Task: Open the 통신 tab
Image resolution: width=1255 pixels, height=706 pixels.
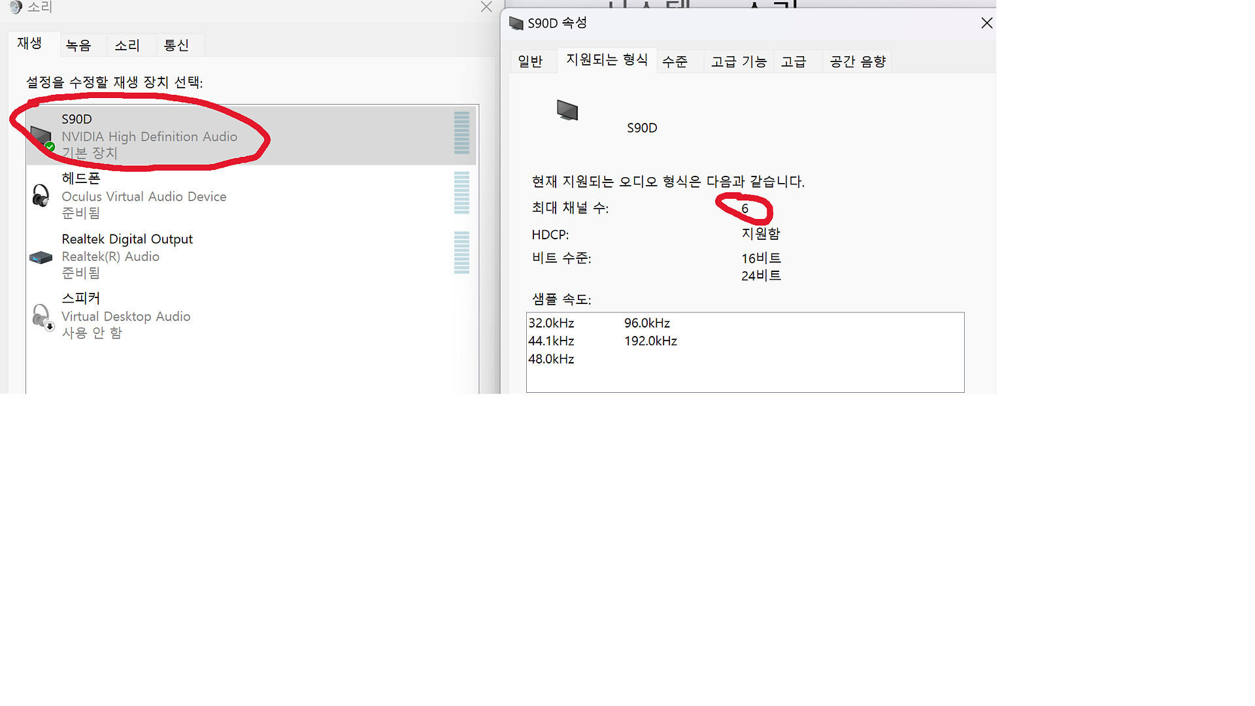Action: [176, 45]
